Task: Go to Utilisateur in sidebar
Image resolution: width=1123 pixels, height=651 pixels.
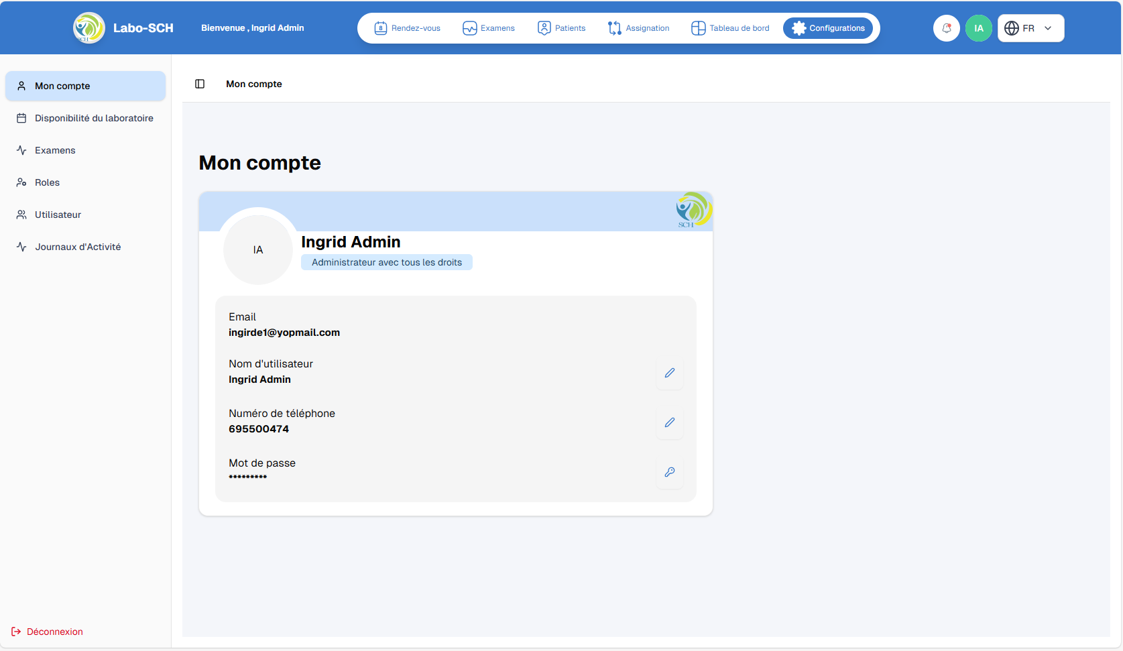Action: point(58,215)
